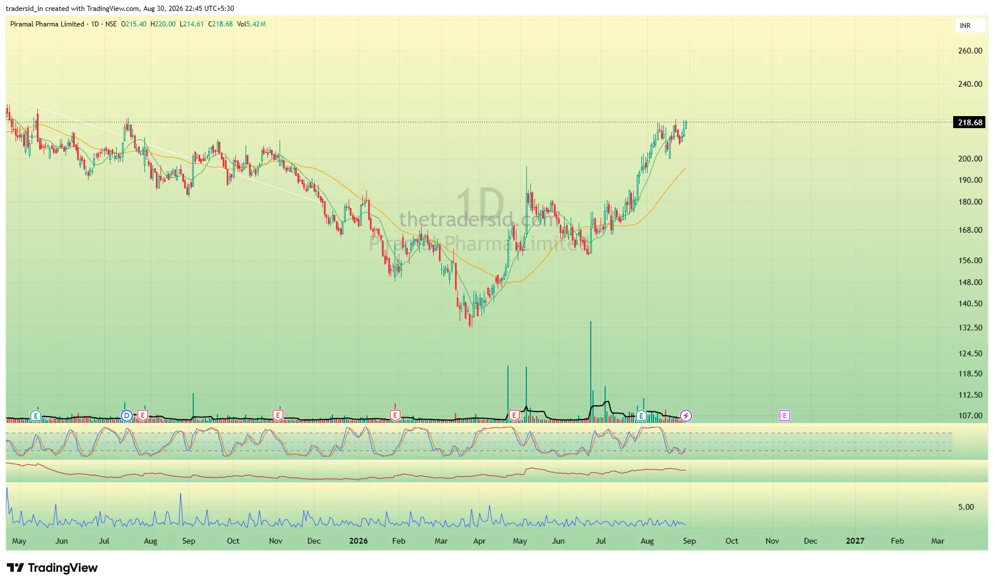Open the teal earnings E marker near May 2025
Image resolution: width=994 pixels, height=585 pixels.
(x=36, y=415)
